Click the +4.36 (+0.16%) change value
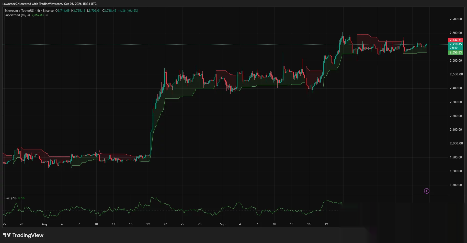Viewport: 467px width, 243px height. pyautogui.click(x=128, y=11)
